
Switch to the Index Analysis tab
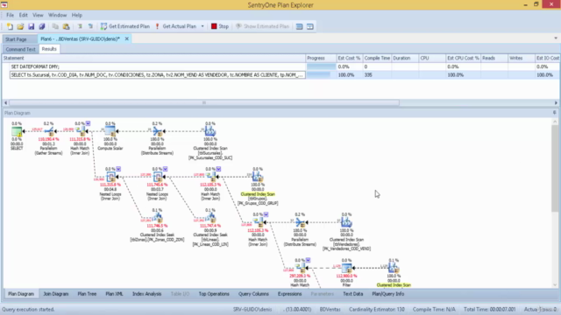pos(146,294)
